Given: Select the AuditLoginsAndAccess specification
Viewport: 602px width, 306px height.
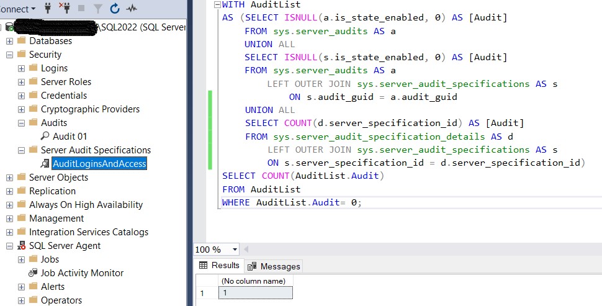Looking at the screenshot, I should click(x=99, y=164).
